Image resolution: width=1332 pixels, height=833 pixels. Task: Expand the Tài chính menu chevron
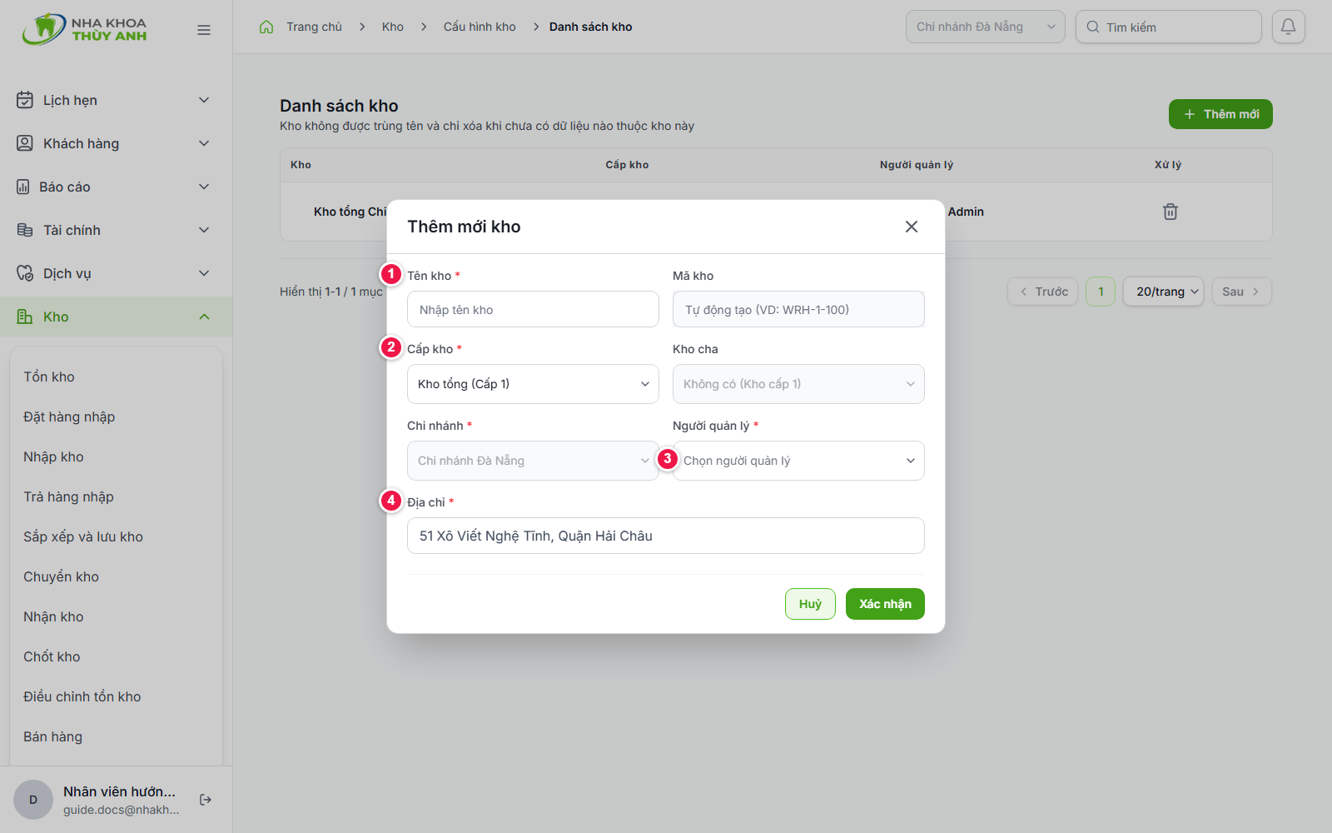(x=204, y=230)
